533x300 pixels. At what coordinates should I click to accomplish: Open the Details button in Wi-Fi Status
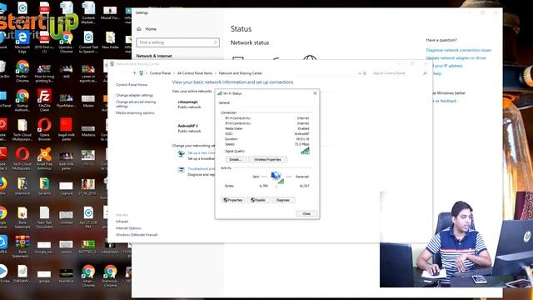[x=236, y=159]
